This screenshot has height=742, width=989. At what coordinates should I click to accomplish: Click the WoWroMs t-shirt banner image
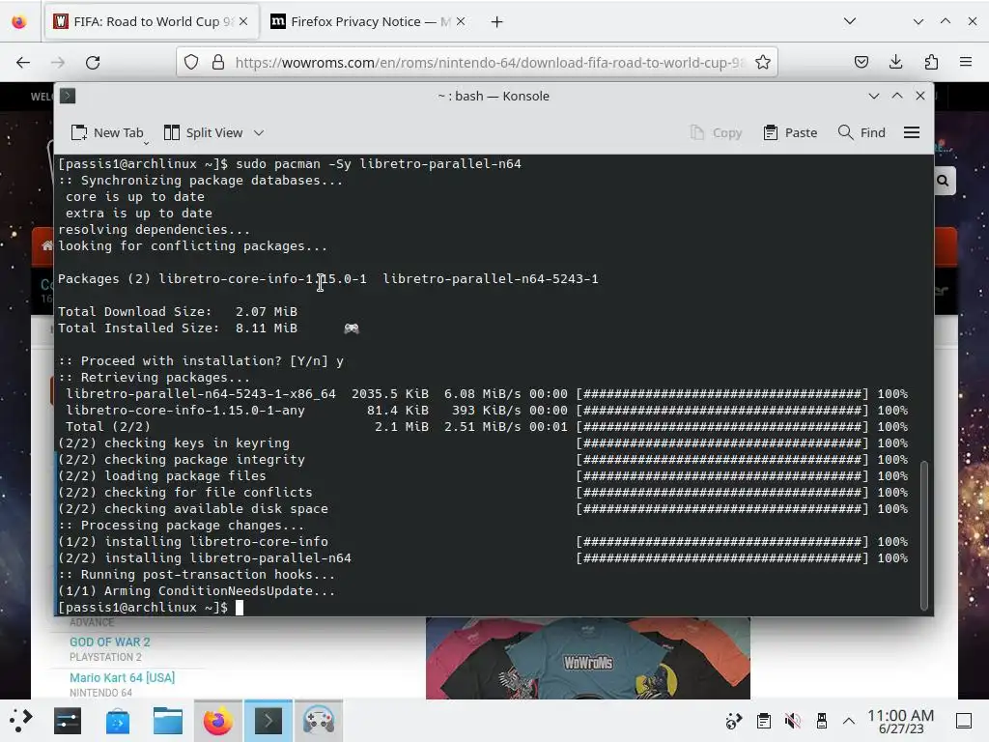click(x=588, y=658)
